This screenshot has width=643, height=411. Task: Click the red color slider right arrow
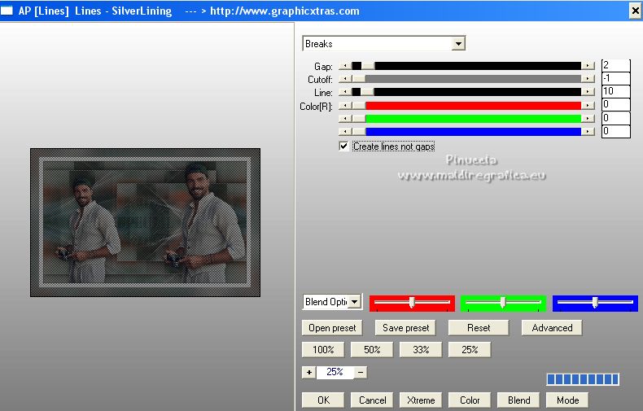pyautogui.click(x=588, y=106)
